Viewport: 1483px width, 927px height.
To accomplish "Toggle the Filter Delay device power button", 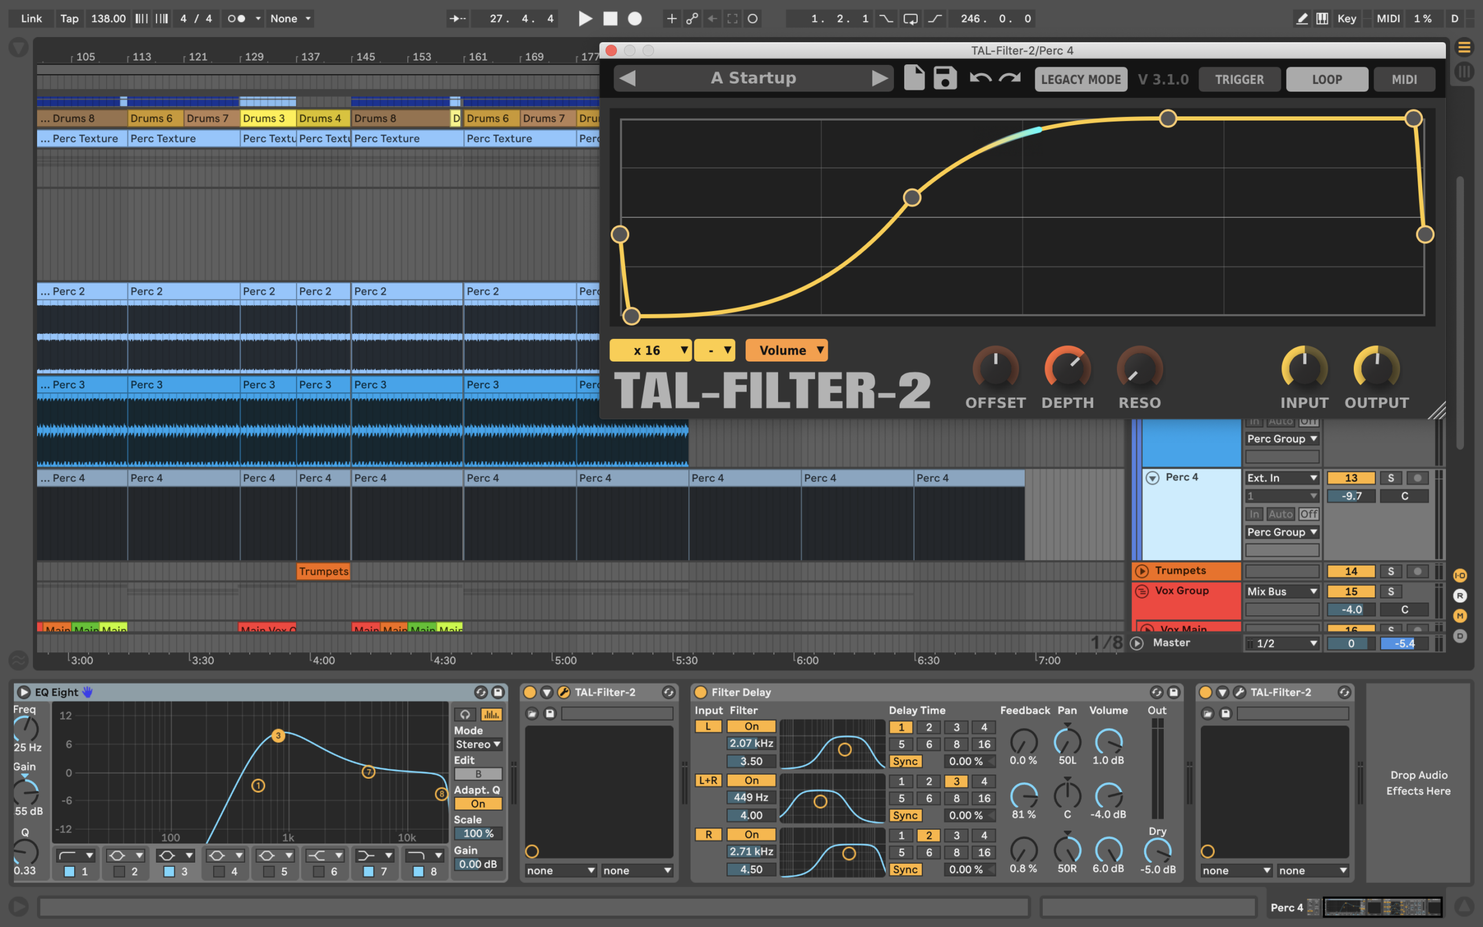I will pyautogui.click(x=700, y=692).
